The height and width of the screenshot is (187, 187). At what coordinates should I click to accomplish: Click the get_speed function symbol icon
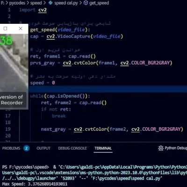click(86, 3)
